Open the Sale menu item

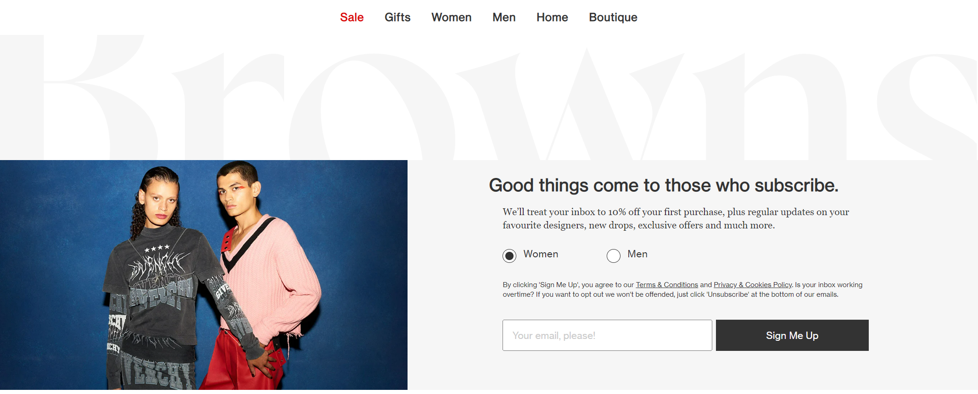(352, 17)
